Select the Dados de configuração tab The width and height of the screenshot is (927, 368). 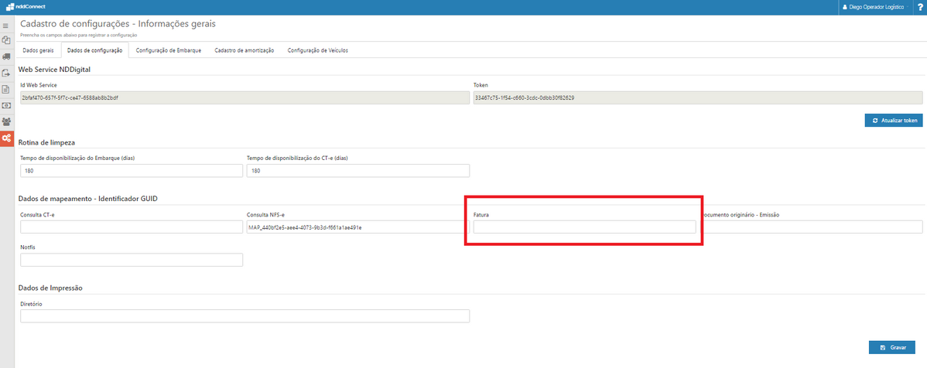point(94,50)
